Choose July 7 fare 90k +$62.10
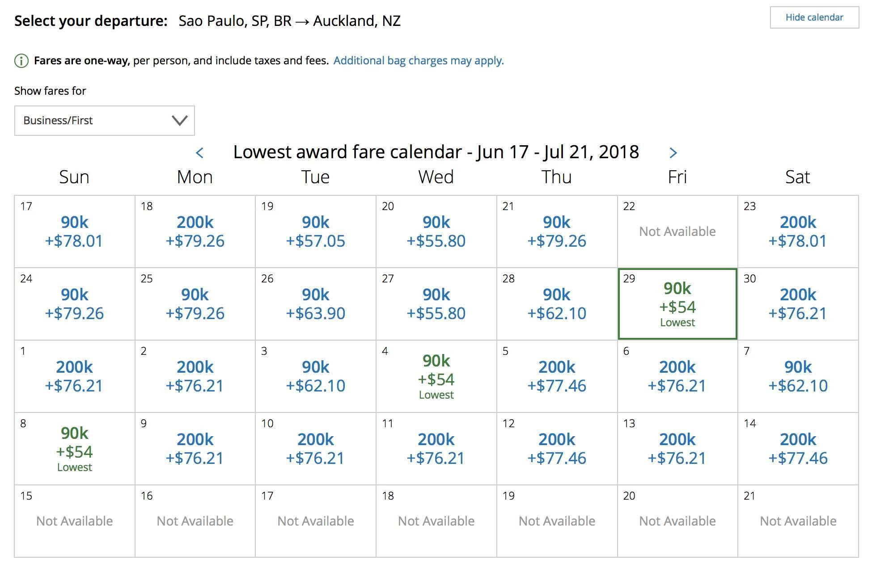The image size is (872, 564). click(798, 376)
